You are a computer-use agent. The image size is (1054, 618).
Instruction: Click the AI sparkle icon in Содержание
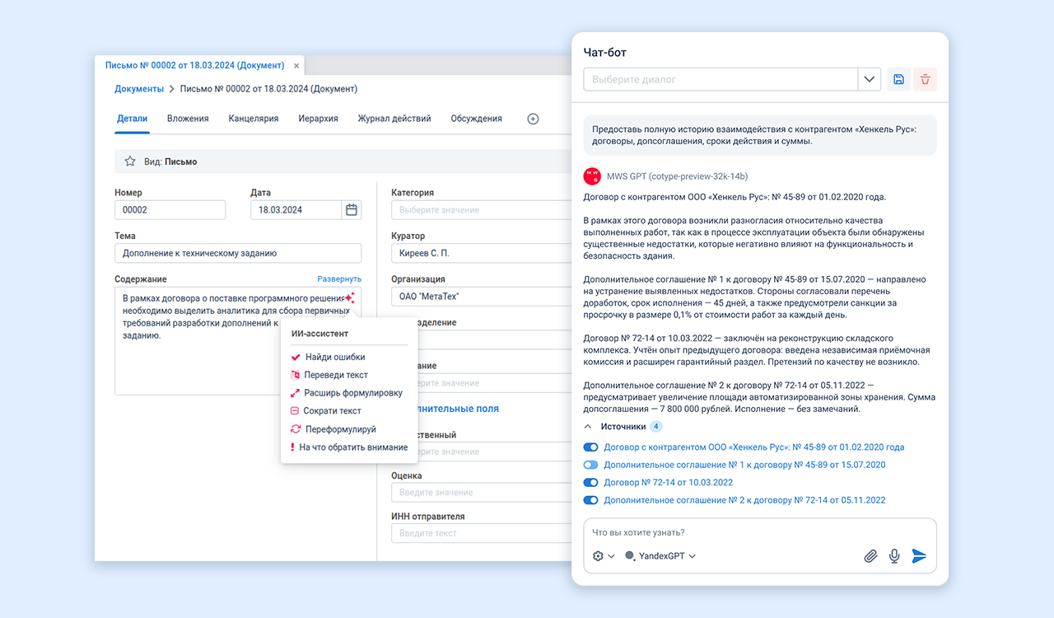click(x=350, y=298)
